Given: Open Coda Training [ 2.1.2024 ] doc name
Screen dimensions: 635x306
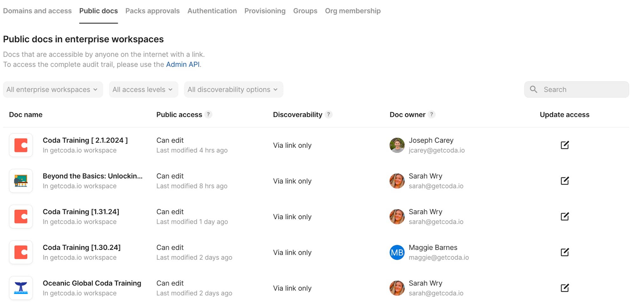Looking at the screenshot, I should tap(85, 140).
